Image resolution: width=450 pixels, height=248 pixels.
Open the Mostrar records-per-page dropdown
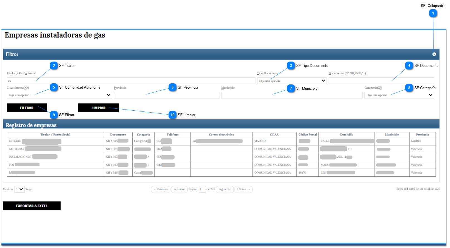(19, 189)
